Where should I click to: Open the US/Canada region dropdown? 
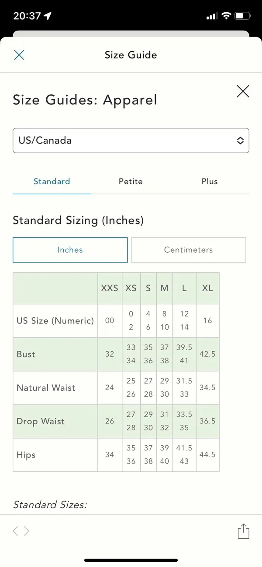tap(131, 141)
